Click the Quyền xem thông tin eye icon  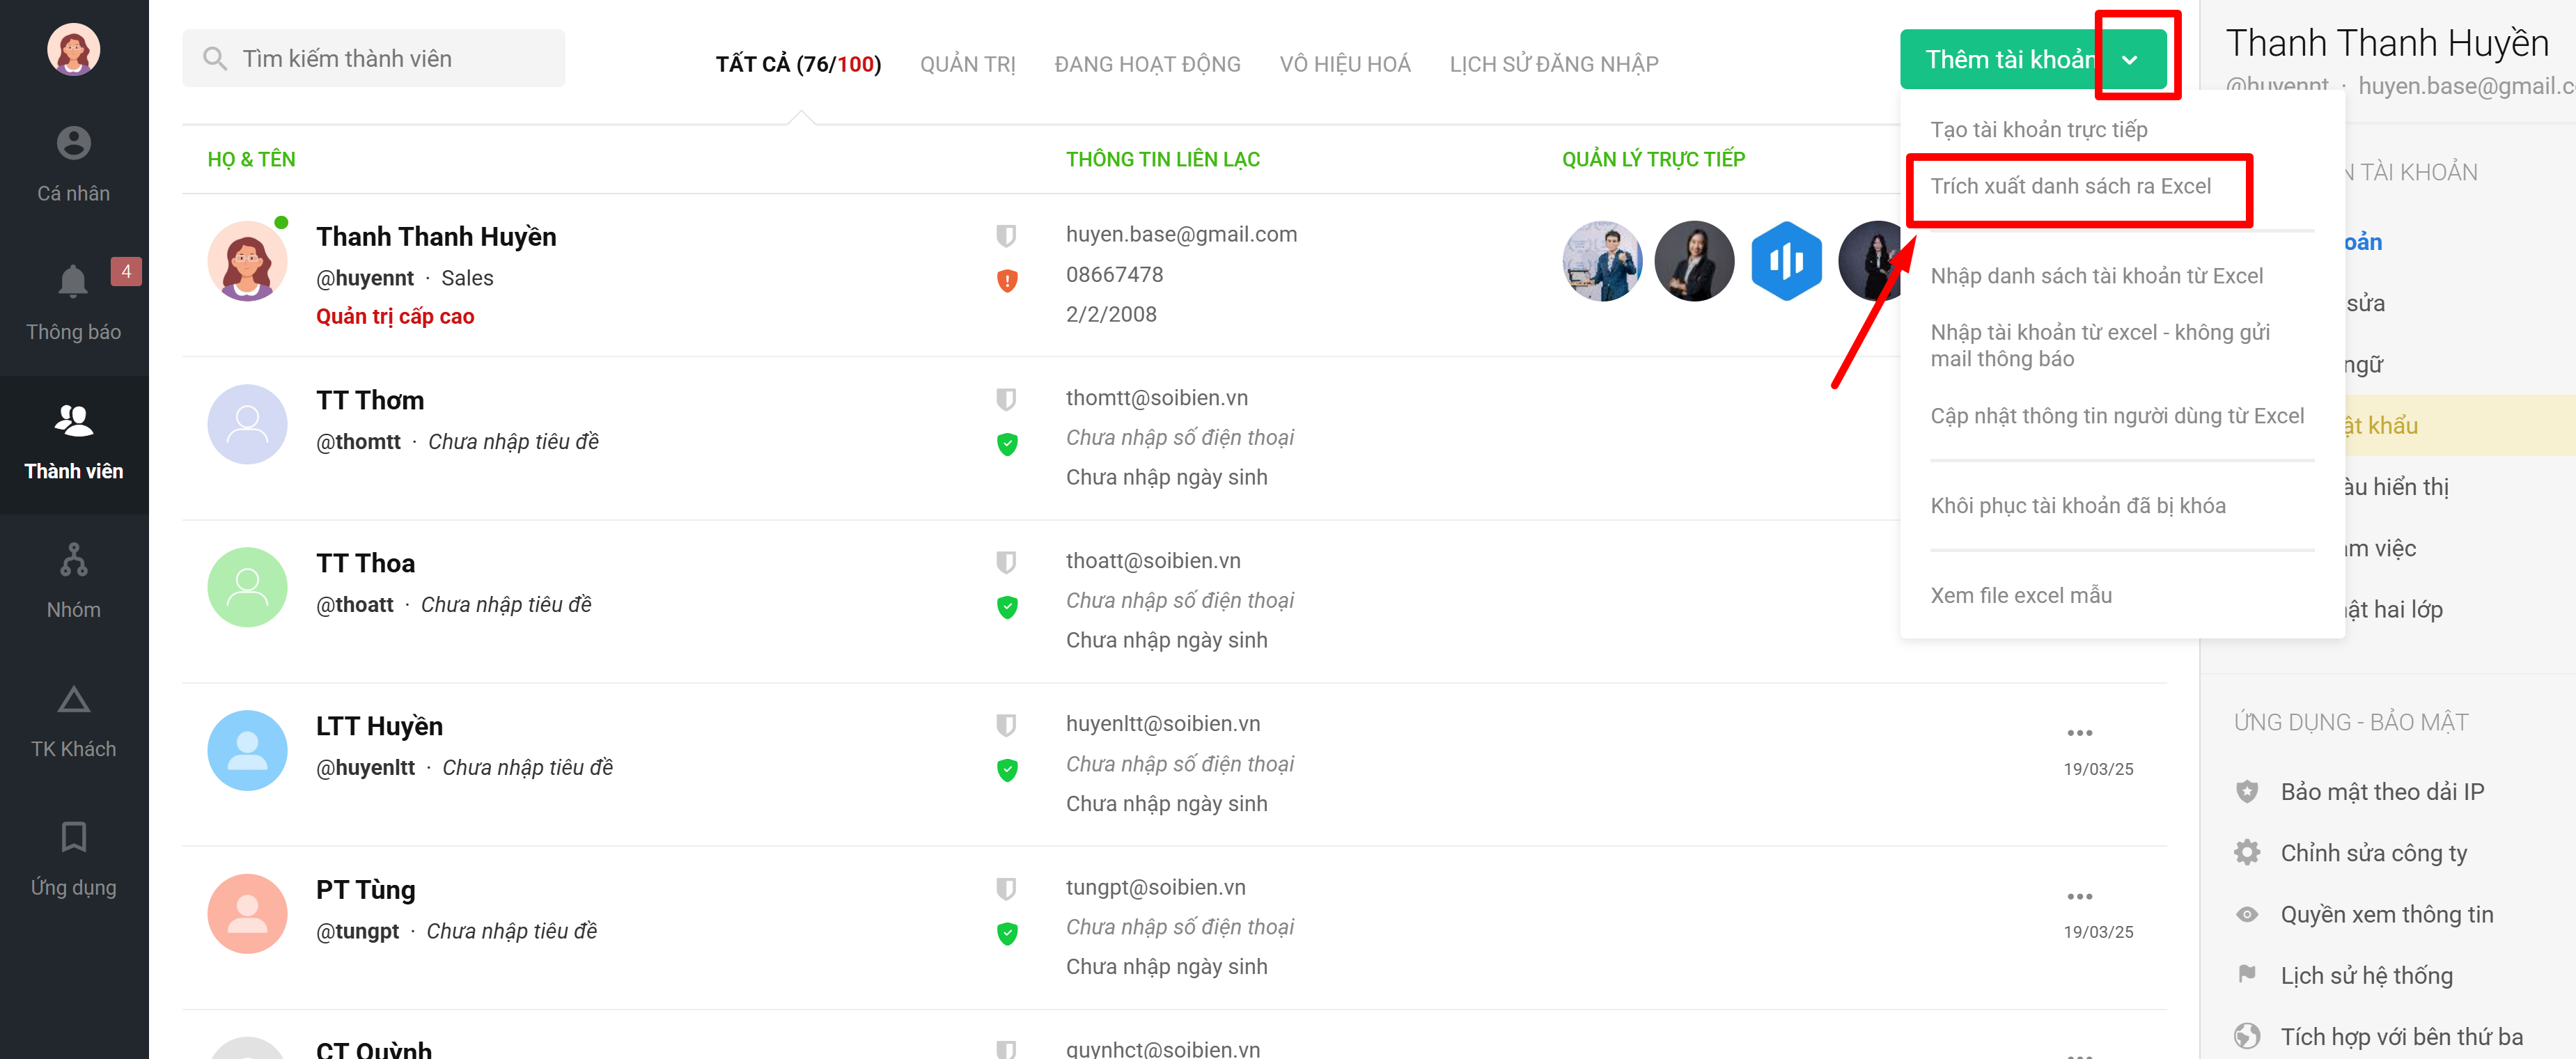(2246, 914)
